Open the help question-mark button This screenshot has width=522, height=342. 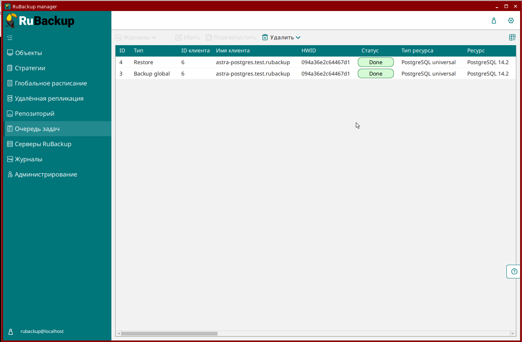point(514,271)
